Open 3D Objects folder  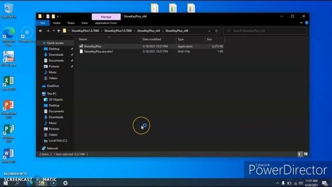coord(56,99)
